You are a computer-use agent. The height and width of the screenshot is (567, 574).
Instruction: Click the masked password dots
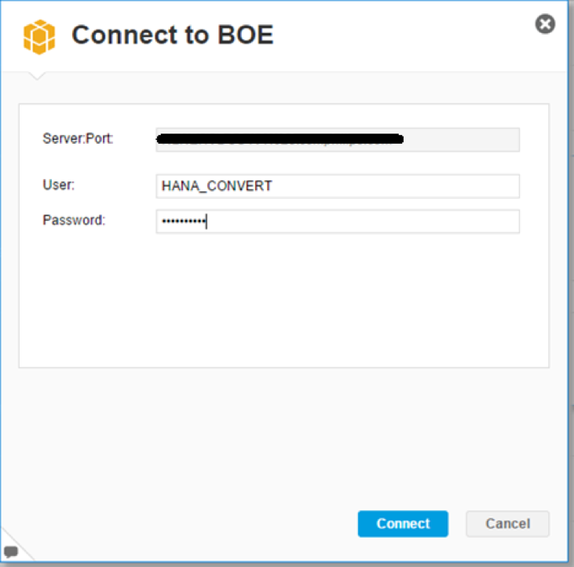[x=182, y=222]
